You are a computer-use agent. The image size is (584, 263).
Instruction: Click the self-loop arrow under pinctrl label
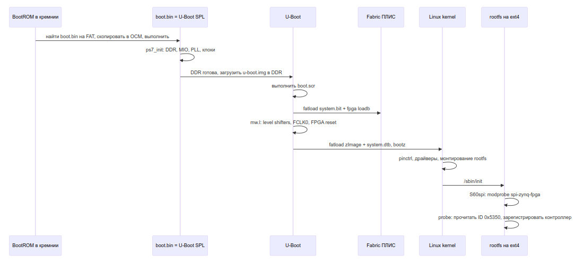pos(450,166)
